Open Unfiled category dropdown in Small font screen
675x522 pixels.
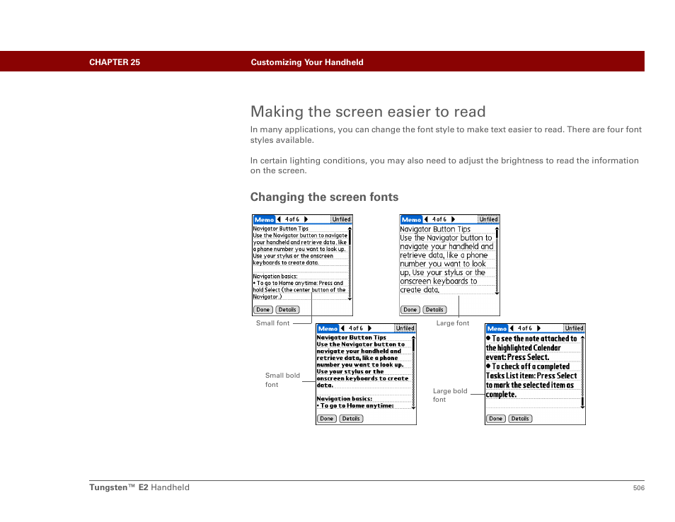(341, 219)
